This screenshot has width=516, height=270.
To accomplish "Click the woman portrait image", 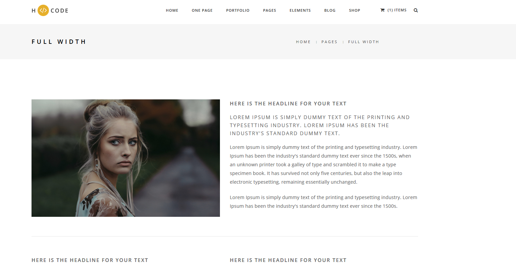I will click(x=126, y=158).
